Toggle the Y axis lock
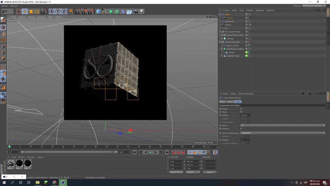This screenshot has width=330, height=186. coord(58,11)
